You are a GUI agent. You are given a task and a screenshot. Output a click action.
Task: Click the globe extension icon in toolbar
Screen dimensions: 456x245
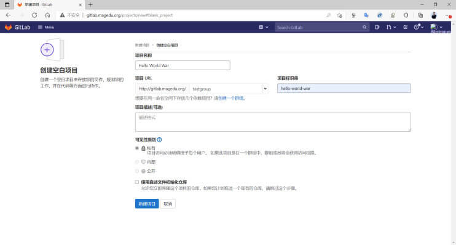click(380, 15)
